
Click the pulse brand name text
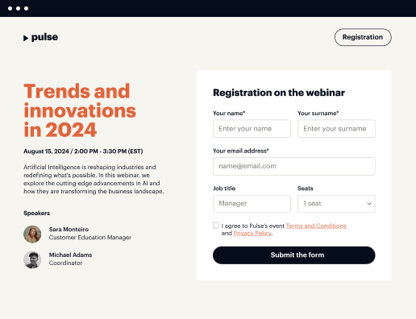[44, 37]
